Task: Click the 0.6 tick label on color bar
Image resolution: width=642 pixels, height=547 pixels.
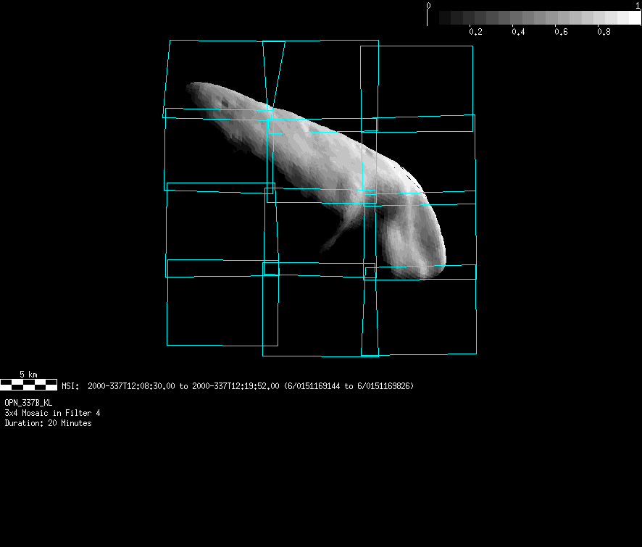Action: pyautogui.click(x=561, y=33)
